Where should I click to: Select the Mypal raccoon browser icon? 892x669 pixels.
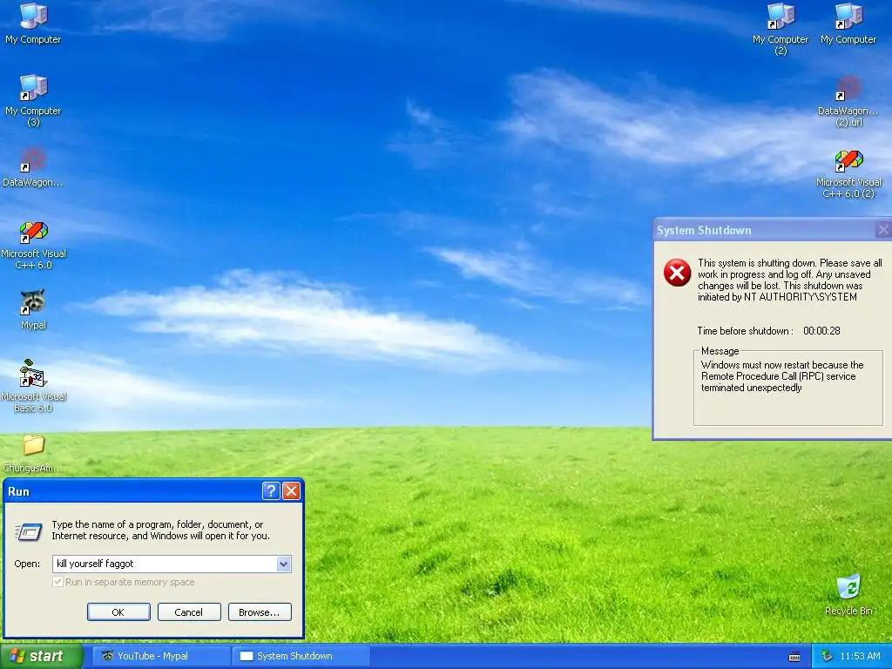pos(33,309)
